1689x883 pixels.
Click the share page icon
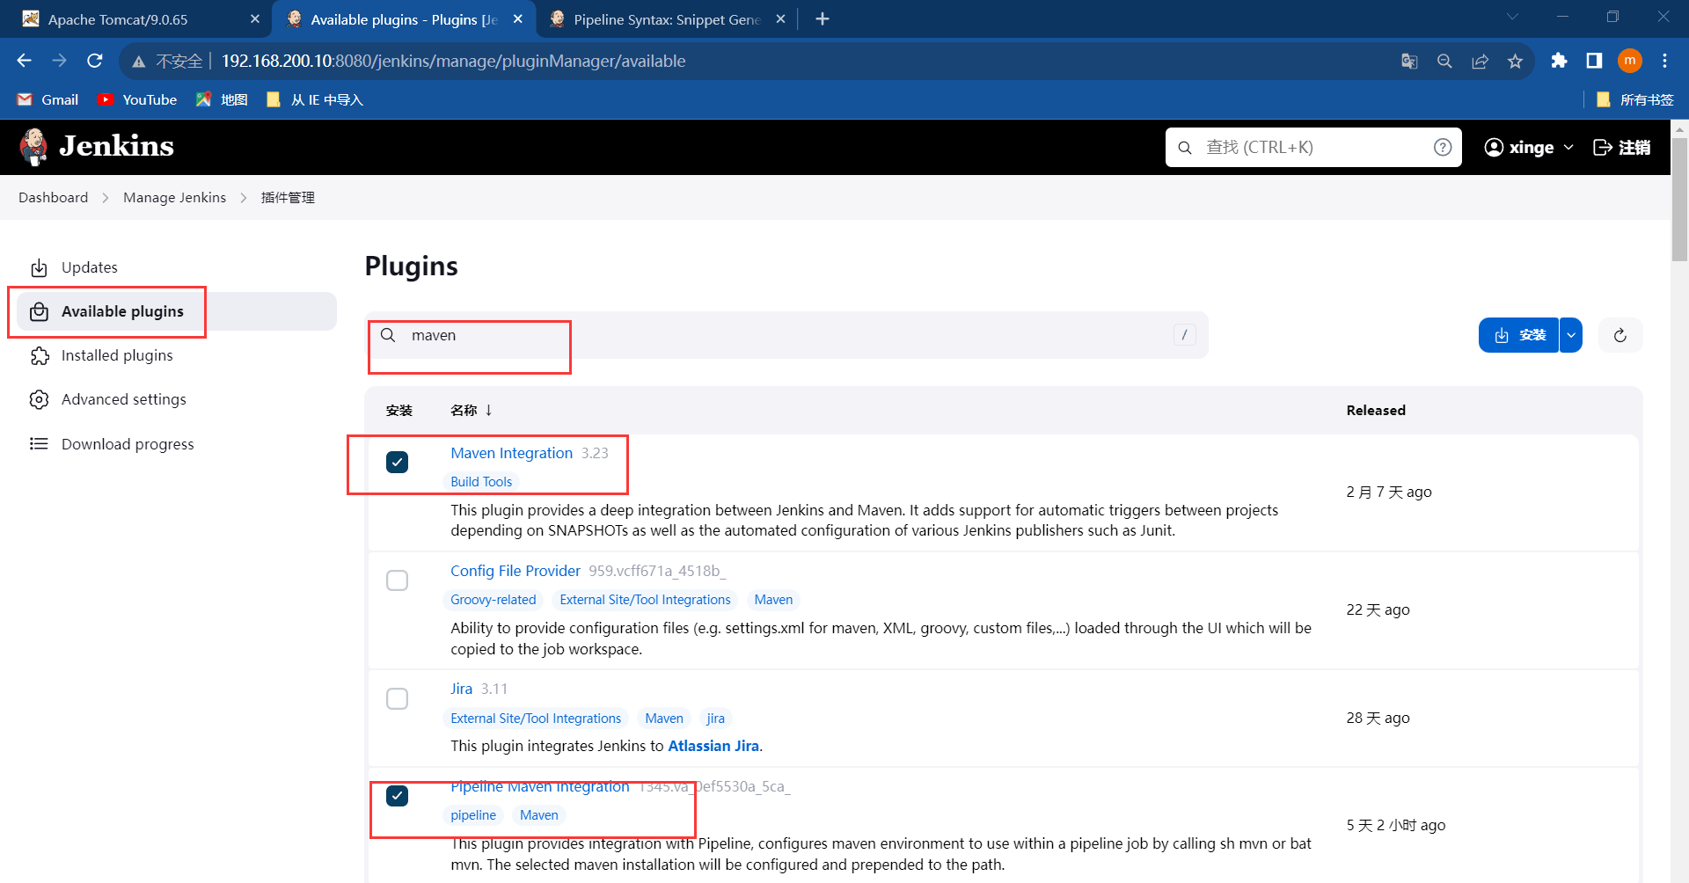pyautogui.click(x=1480, y=61)
